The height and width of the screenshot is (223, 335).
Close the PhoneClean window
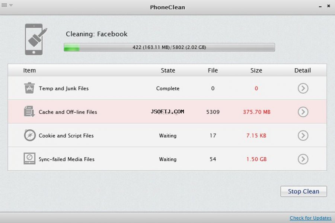329,6
